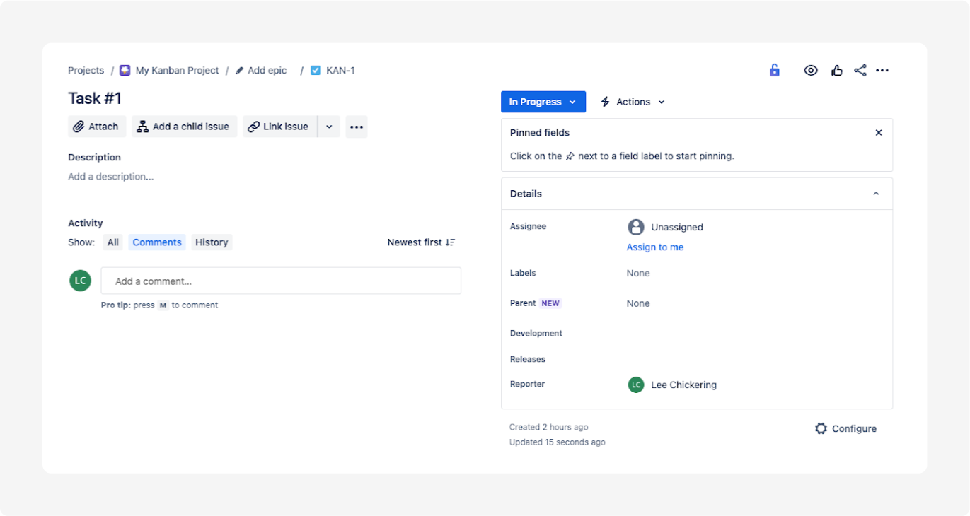The width and height of the screenshot is (970, 516).
Task: Open the Link issue dropdown chevron
Action: pyautogui.click(x=329, y=126)
